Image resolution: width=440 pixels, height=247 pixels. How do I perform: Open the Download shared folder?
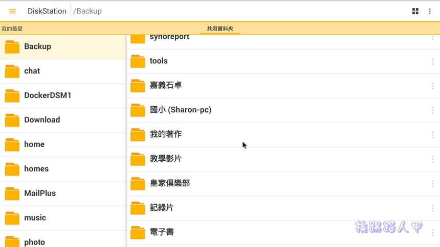pyautogui.click(x=63, y=120)
